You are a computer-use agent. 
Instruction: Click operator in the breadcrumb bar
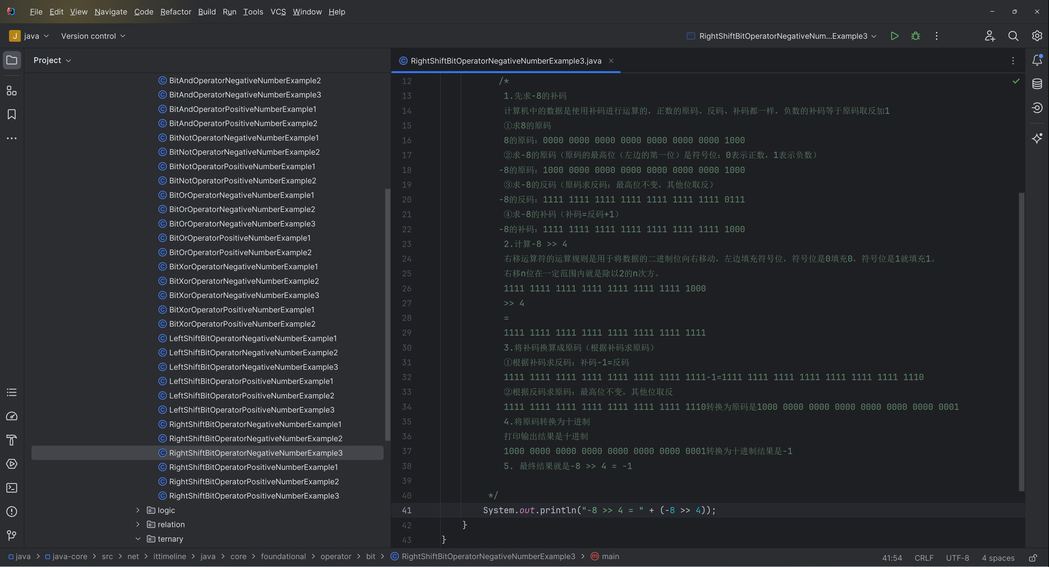336,556
